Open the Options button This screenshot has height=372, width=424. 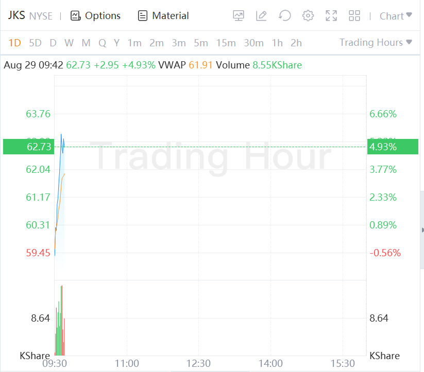pyautogui.click(x=96, y=16)
